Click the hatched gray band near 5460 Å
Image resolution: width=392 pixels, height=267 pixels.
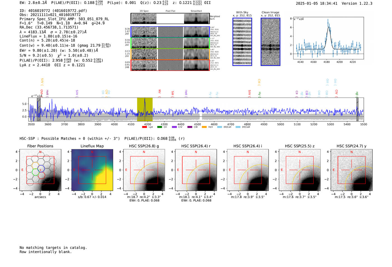pos(357,110)
